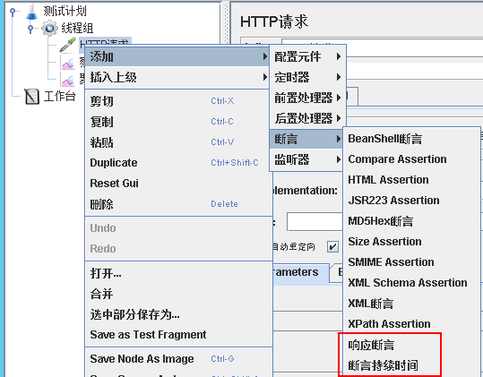Viewport: 483px width, 377px height.
Task: Choose Duplicate from the context menu
Action: [178, 162]
